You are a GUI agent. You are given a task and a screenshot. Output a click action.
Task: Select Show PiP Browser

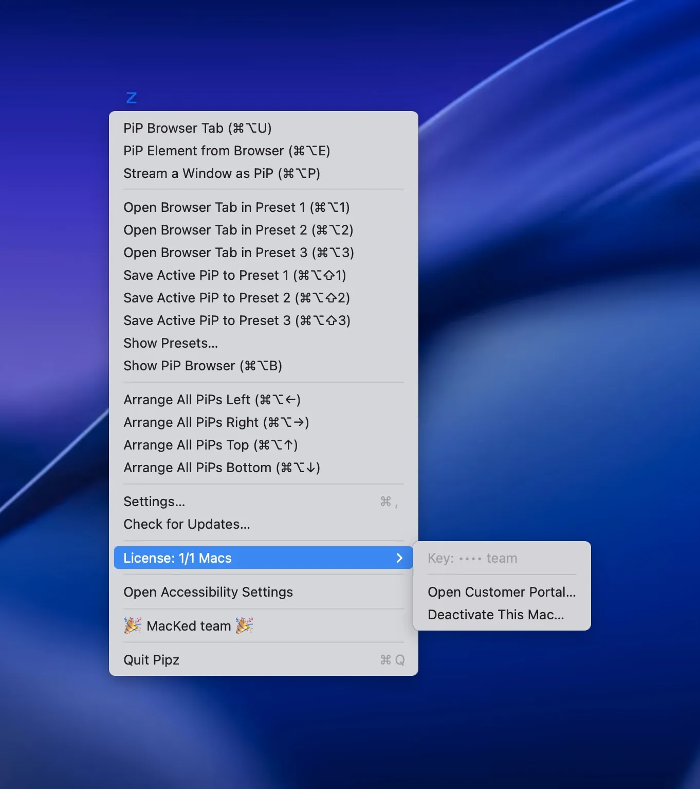[264, 366]
